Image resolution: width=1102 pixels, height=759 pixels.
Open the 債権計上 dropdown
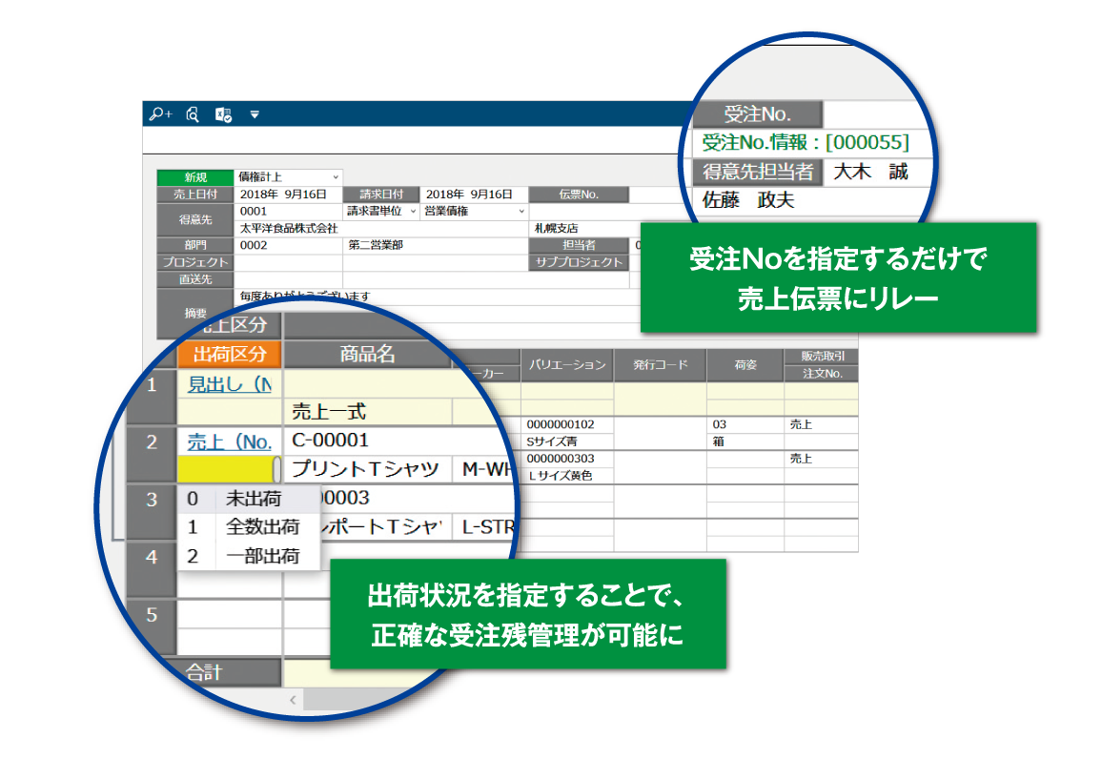point(336,177)
